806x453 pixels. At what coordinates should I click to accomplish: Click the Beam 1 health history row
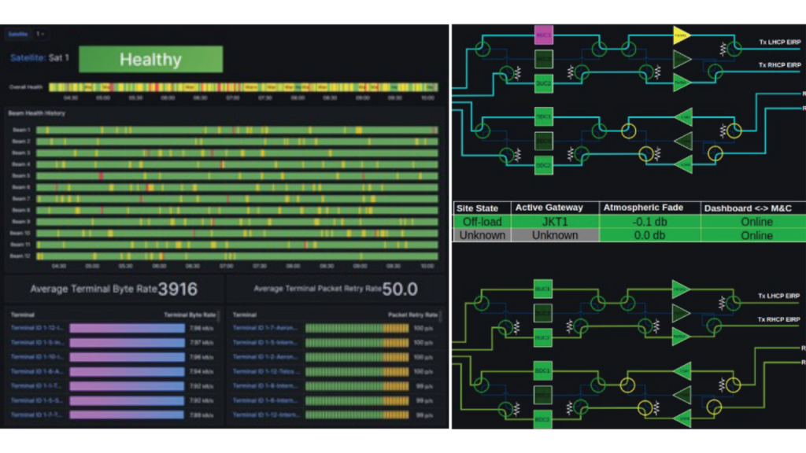(237, 130)
